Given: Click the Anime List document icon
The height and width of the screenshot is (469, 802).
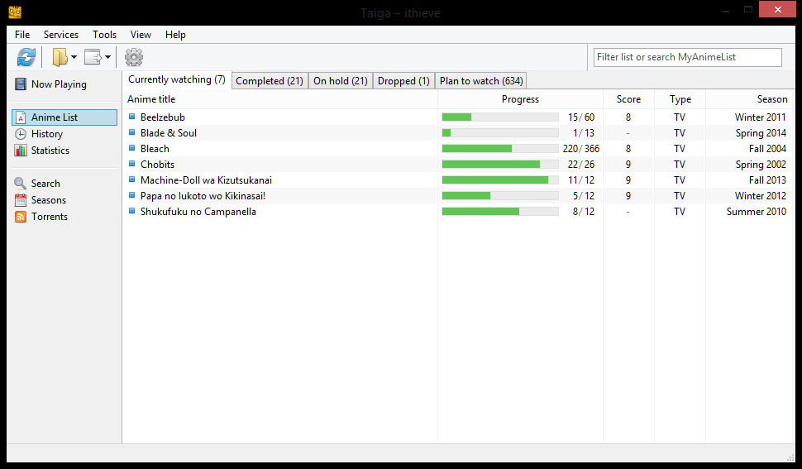Looking at the screenshot, I should coord(21,117).
